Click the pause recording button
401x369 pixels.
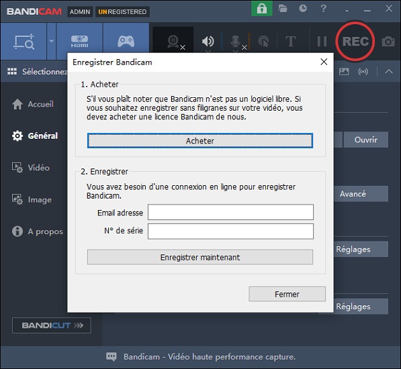click(x=322, y=42)
